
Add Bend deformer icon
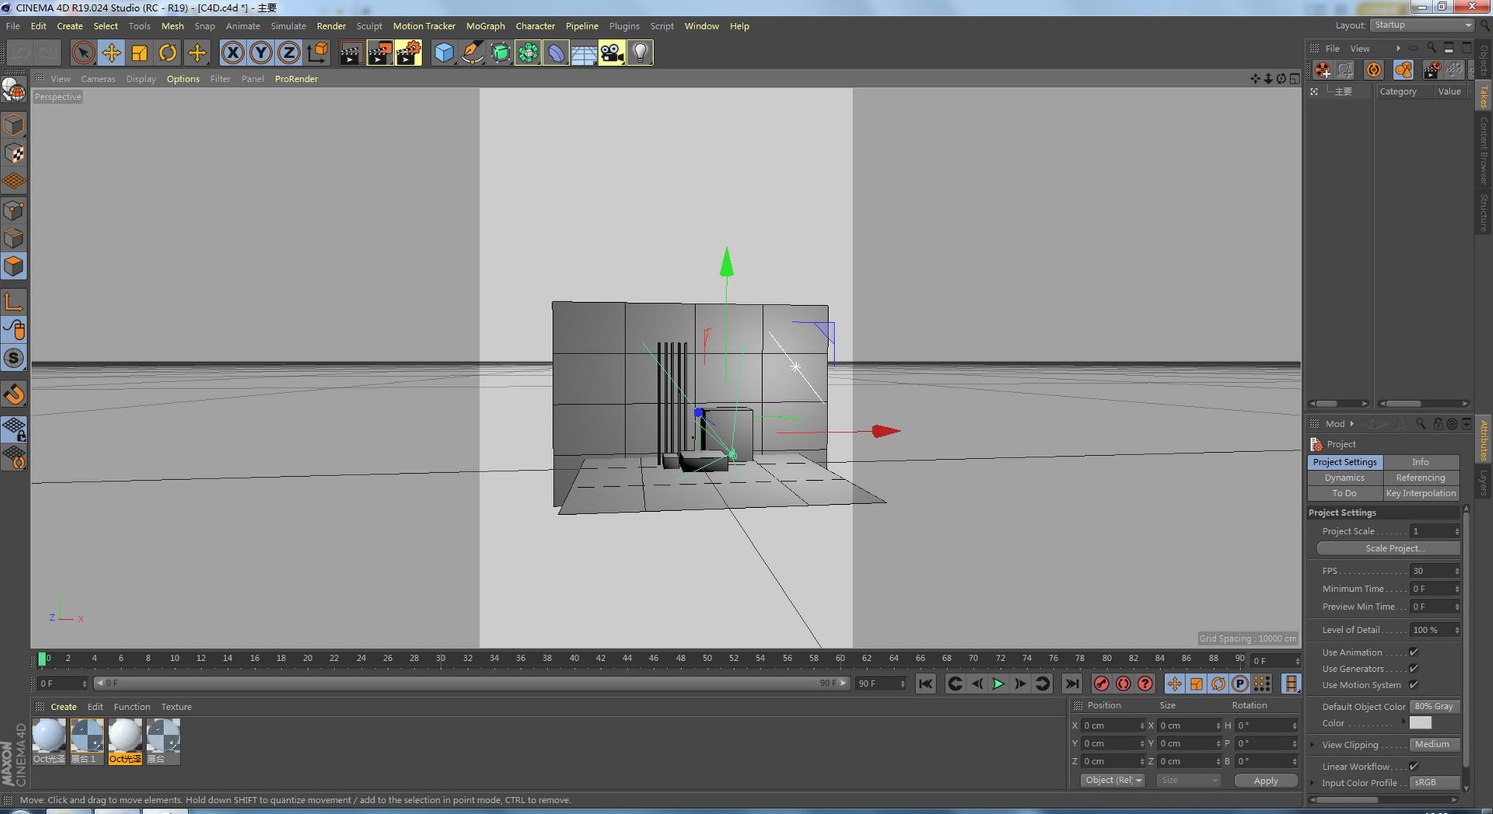coord(556,53)
